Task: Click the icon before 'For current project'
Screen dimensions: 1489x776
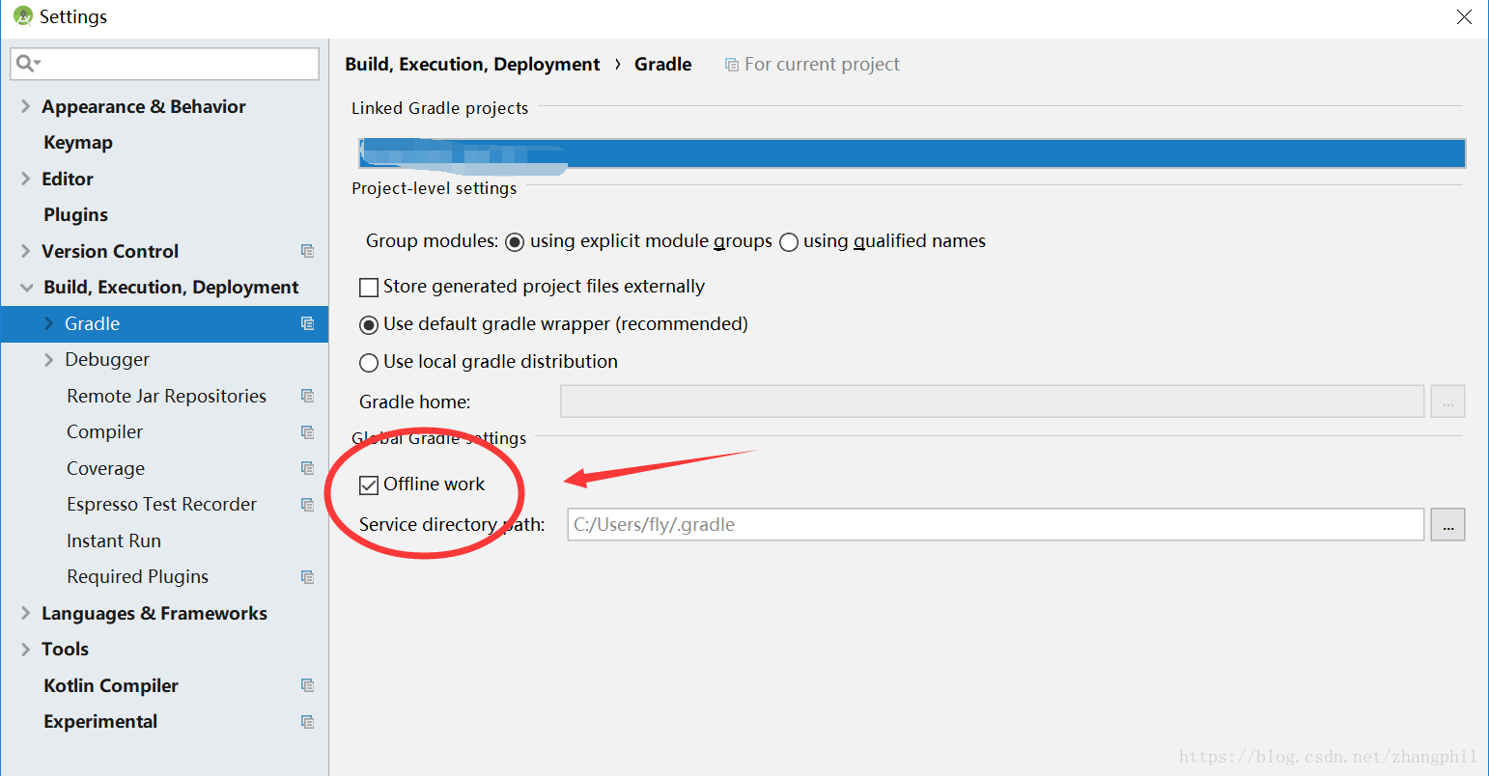Action: tap(732, 65)
